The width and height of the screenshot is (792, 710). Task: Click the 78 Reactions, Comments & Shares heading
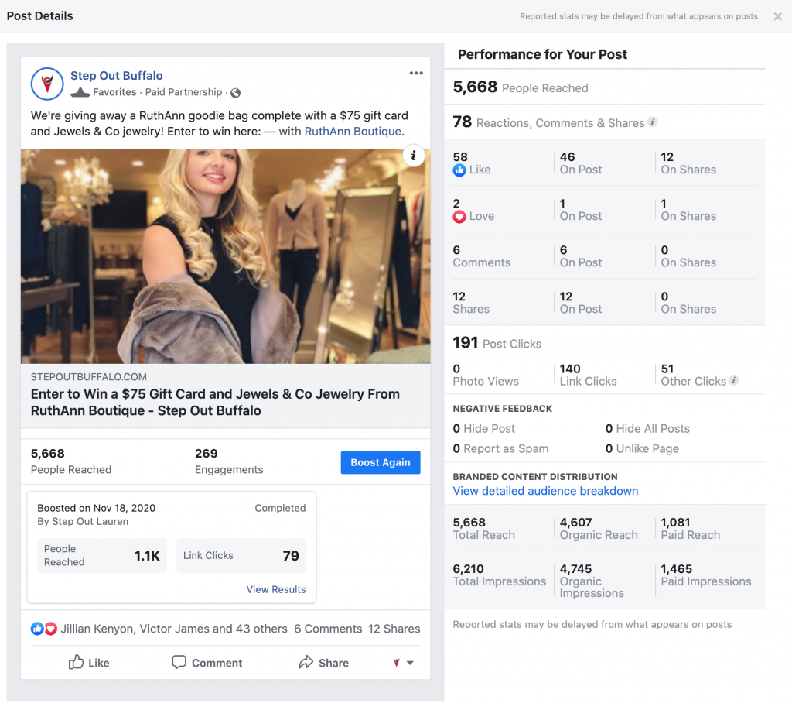548,122
